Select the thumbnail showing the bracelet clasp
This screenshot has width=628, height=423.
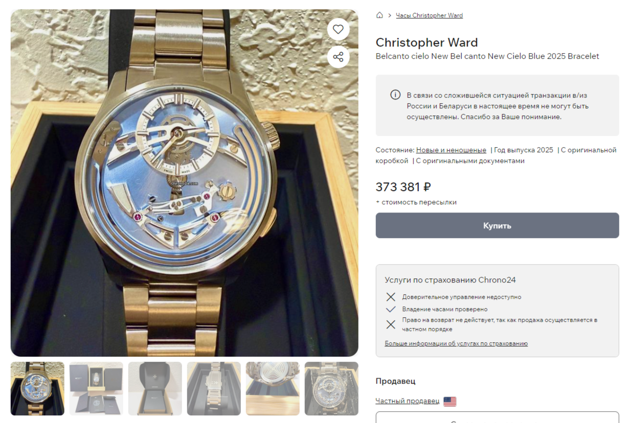point(214,388)
